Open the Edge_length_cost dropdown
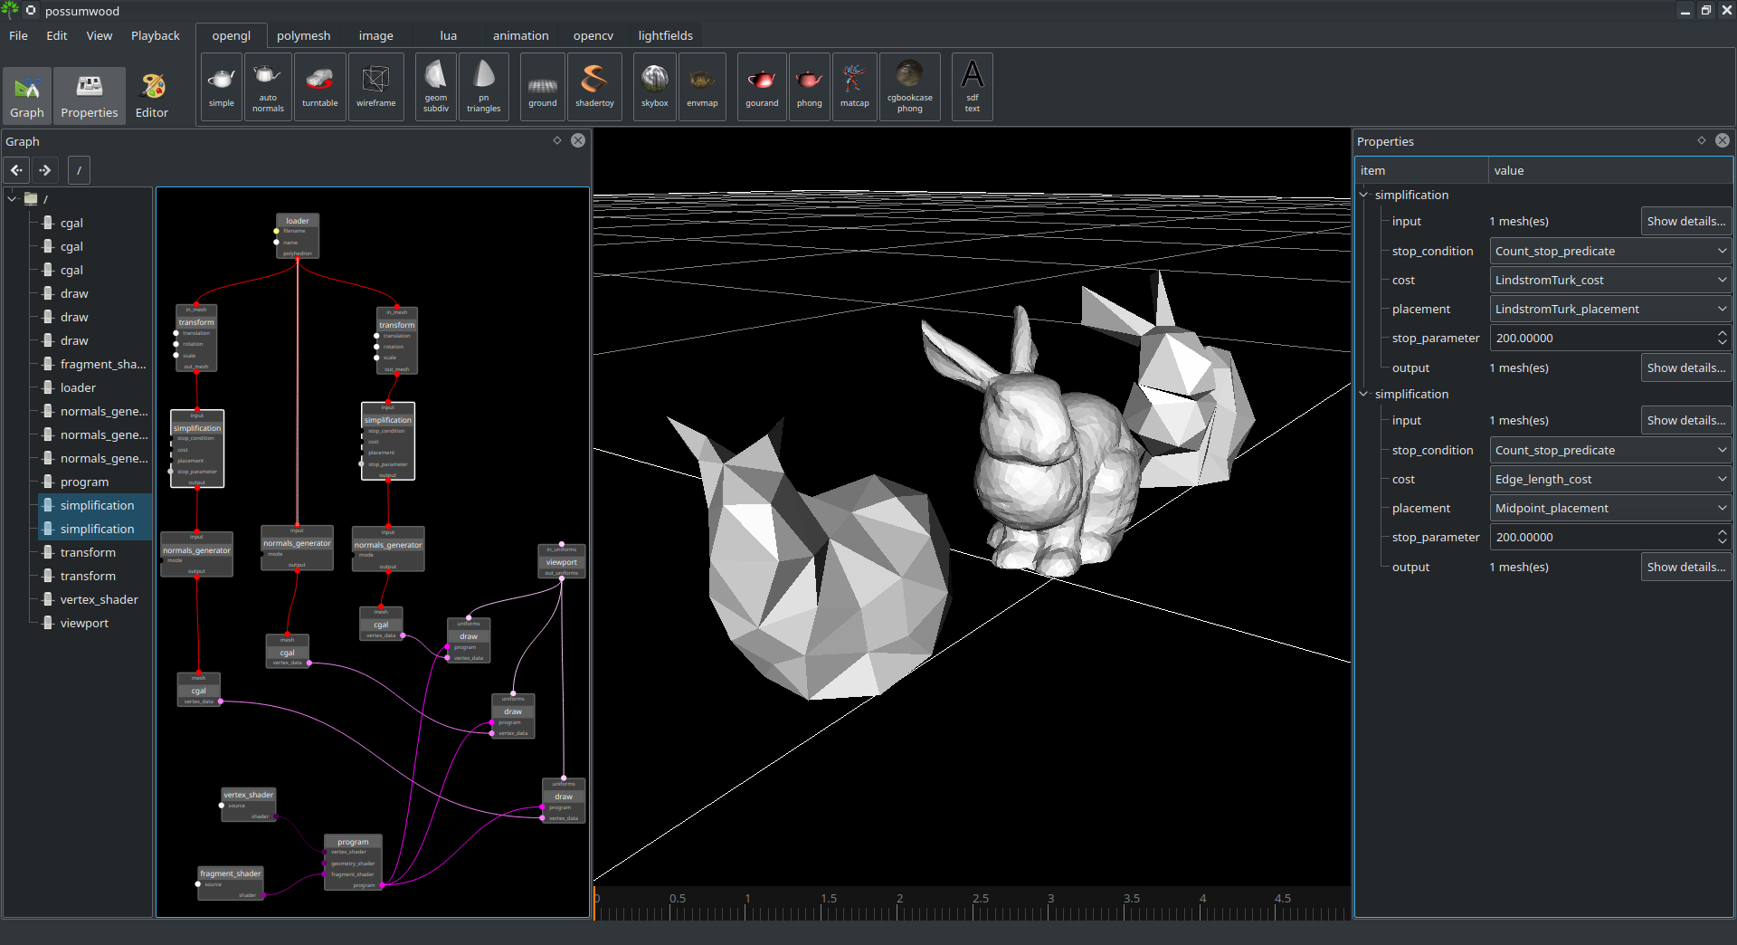 (1610, 479)
